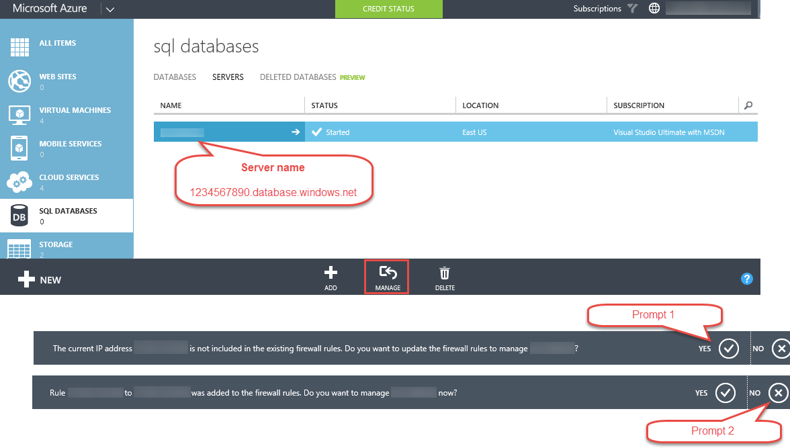
Task: Expand the Microsoft Azure dropdown chevron
Action: [110, 9]
